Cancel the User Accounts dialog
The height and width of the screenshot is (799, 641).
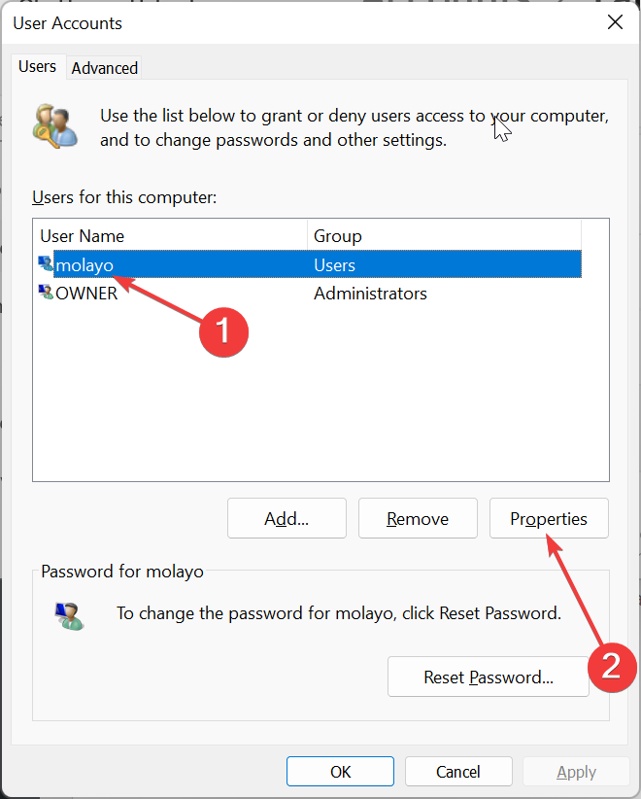tap(458, 772)
